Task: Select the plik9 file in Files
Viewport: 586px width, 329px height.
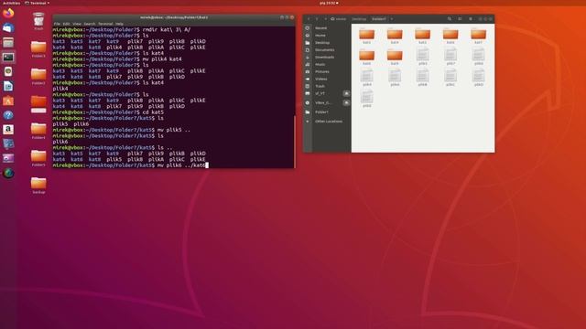Action: point(366,78)
